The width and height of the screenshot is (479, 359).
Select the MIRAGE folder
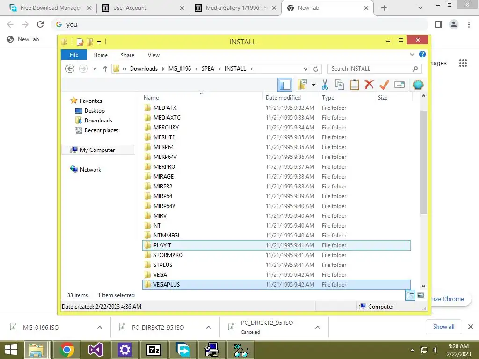(x=276, y=176)
